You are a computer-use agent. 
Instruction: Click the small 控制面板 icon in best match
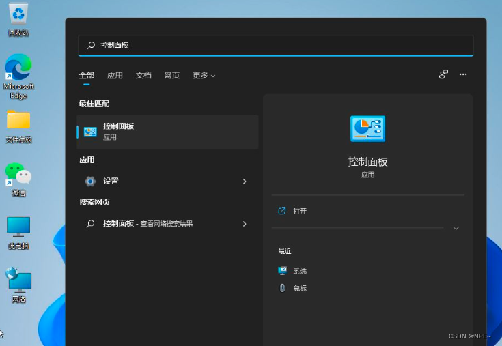(x=90, y=132)
